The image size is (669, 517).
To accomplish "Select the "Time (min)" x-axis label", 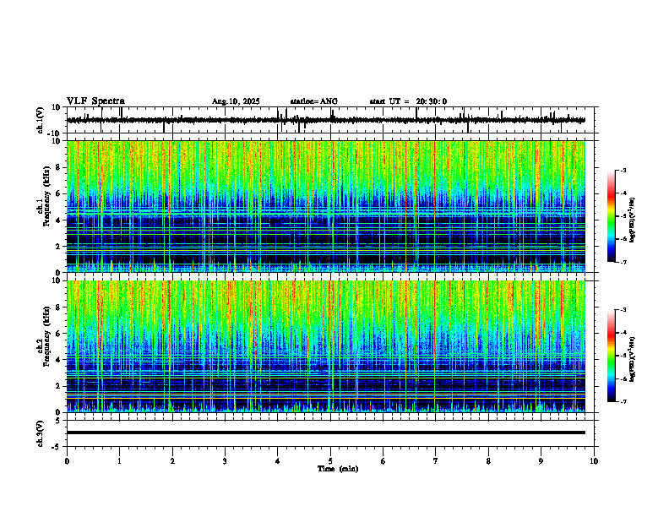I will point(338,469).
